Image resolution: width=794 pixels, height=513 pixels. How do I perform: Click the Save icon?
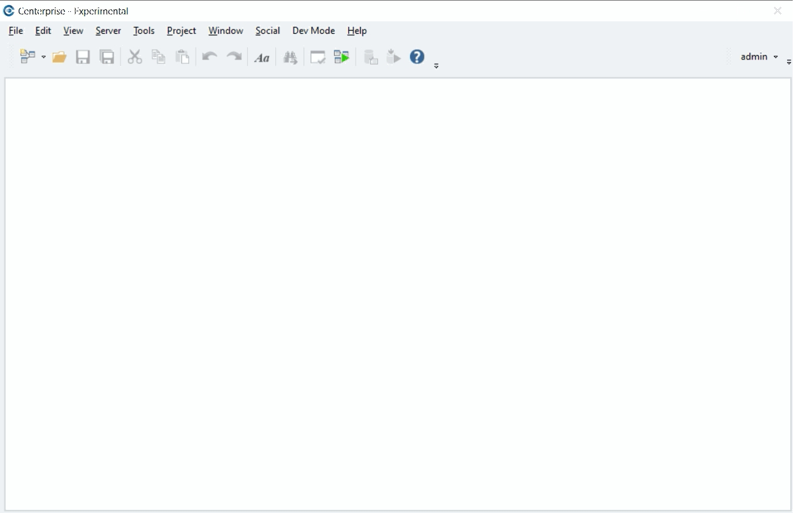click(x=83, y=57)
